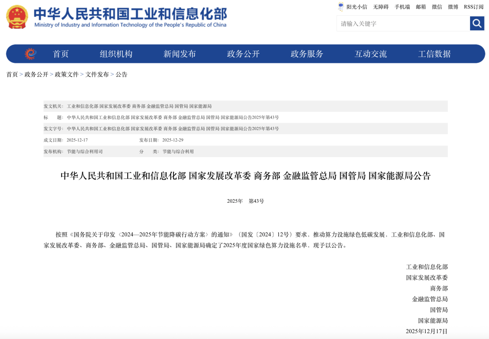The width and height of the screenshot is (489, 339).
Task: Navigate to 互动交流 section
Action: point(370,54)
